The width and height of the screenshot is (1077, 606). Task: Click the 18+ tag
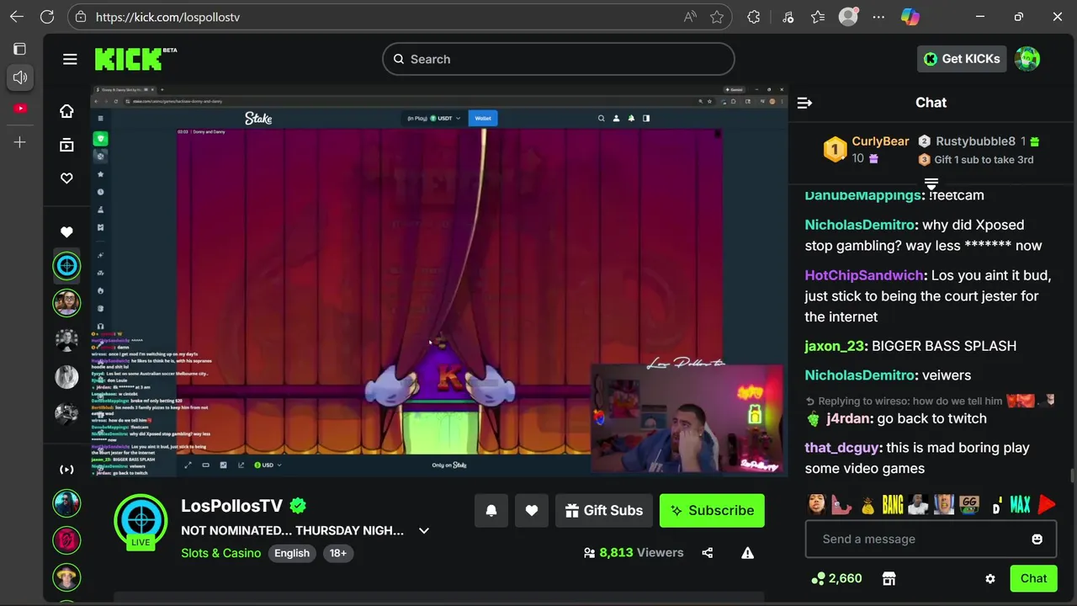pos(338,553)
